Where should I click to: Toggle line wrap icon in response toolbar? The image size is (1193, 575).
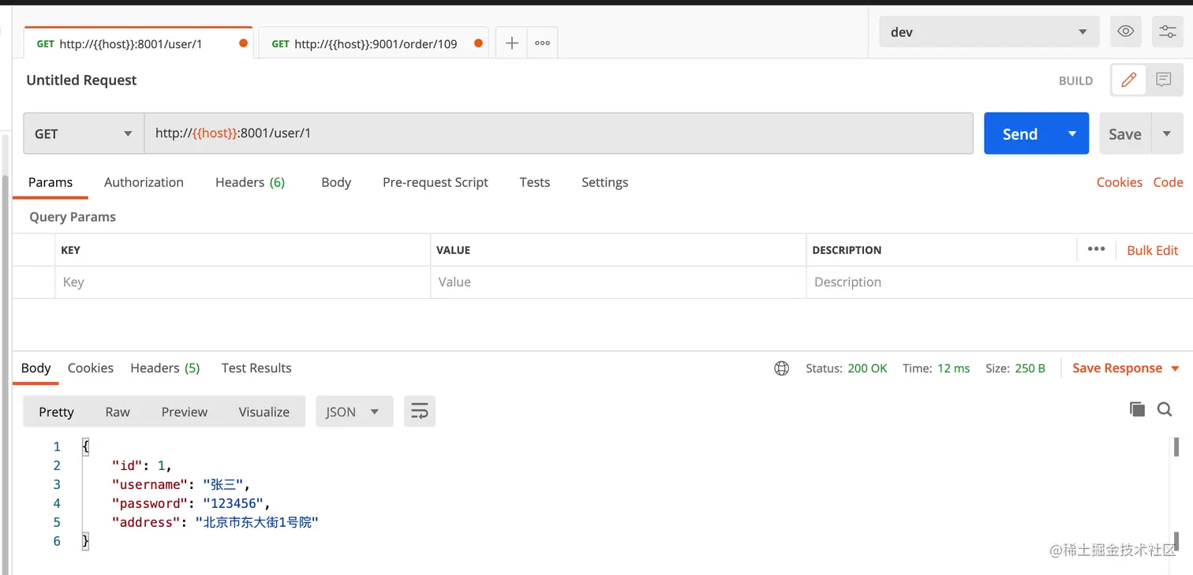(x=420, y=412)
